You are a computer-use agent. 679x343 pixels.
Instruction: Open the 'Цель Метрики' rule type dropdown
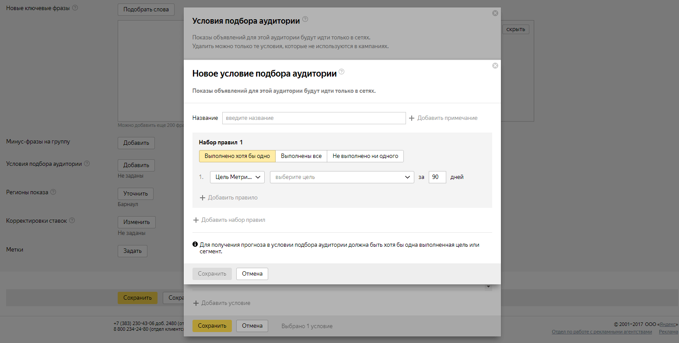[237, 177]
